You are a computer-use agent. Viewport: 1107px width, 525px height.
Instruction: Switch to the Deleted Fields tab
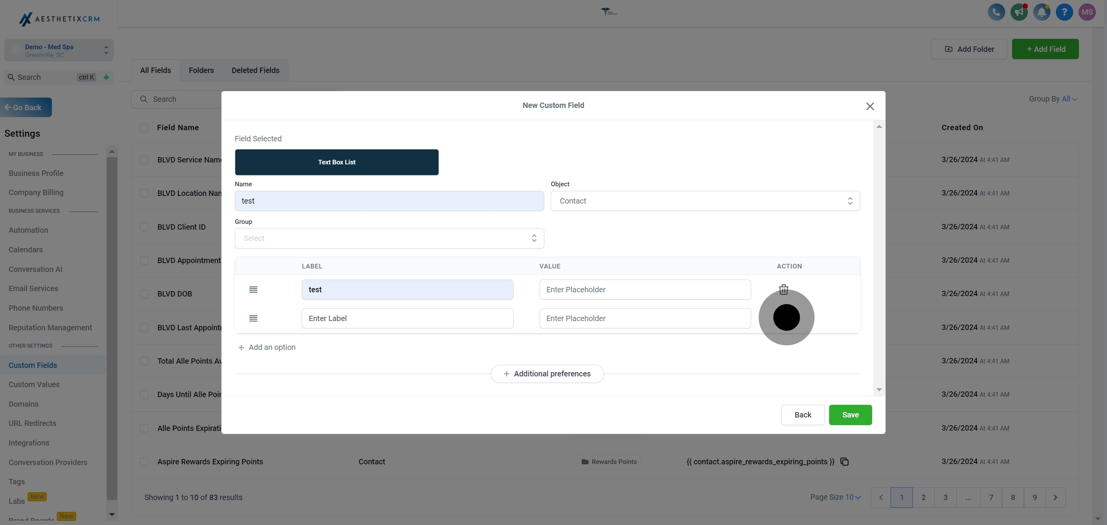pyautogui.click(x=255, y=70)
